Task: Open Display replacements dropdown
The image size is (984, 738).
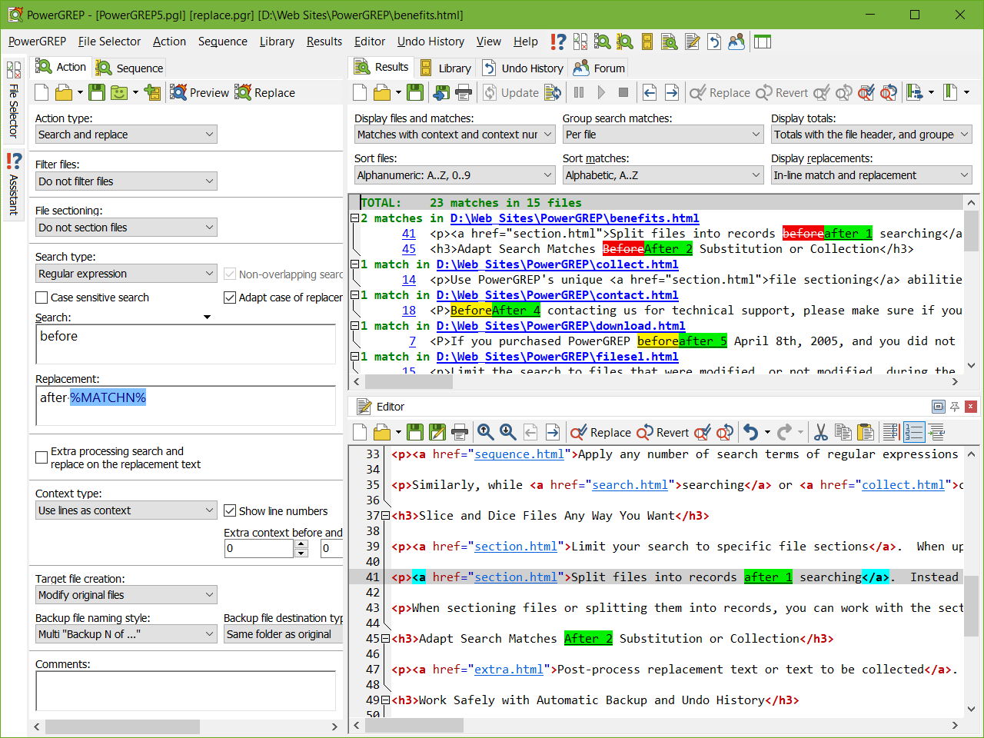Action: [872, 175]
